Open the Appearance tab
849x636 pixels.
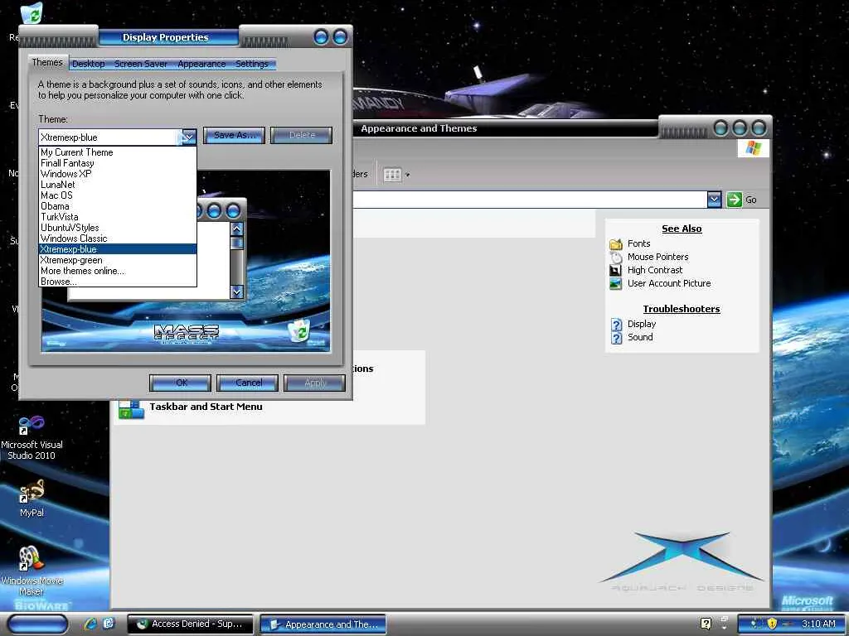(201, 64)
